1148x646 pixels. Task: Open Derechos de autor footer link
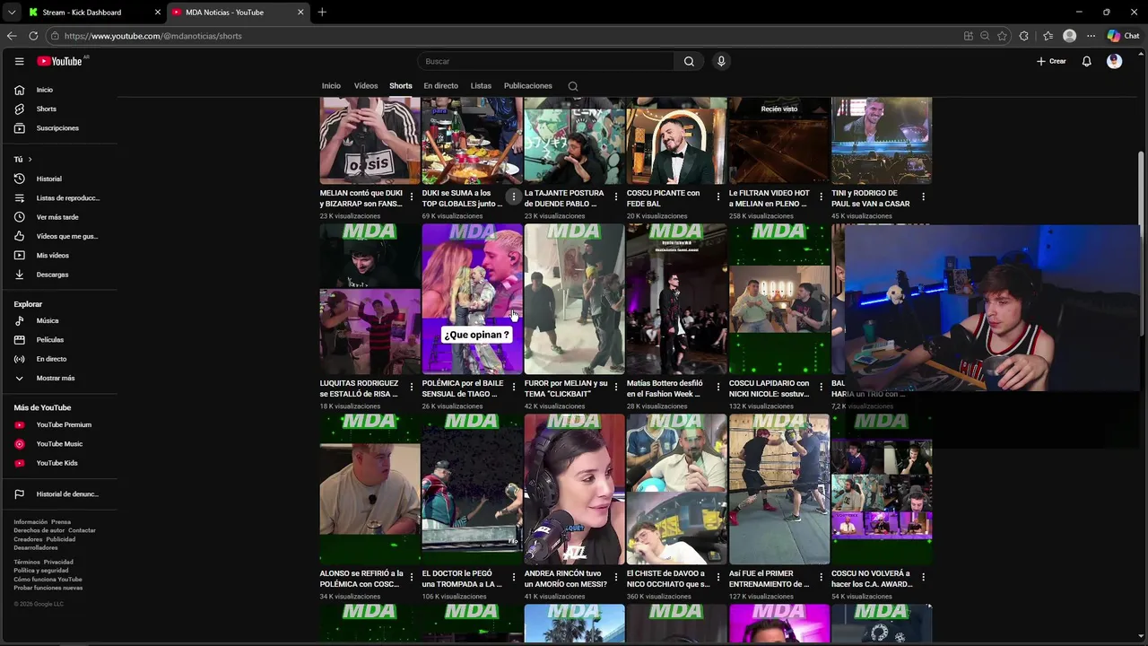[39, 530]
